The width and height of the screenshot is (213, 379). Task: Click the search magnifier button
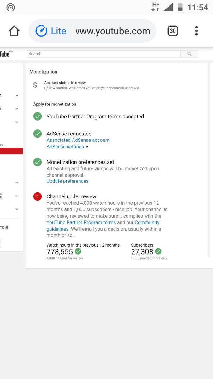(189, 54)
